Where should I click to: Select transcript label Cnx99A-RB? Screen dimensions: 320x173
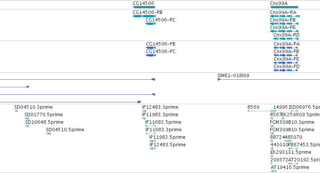tap(283, 20)
